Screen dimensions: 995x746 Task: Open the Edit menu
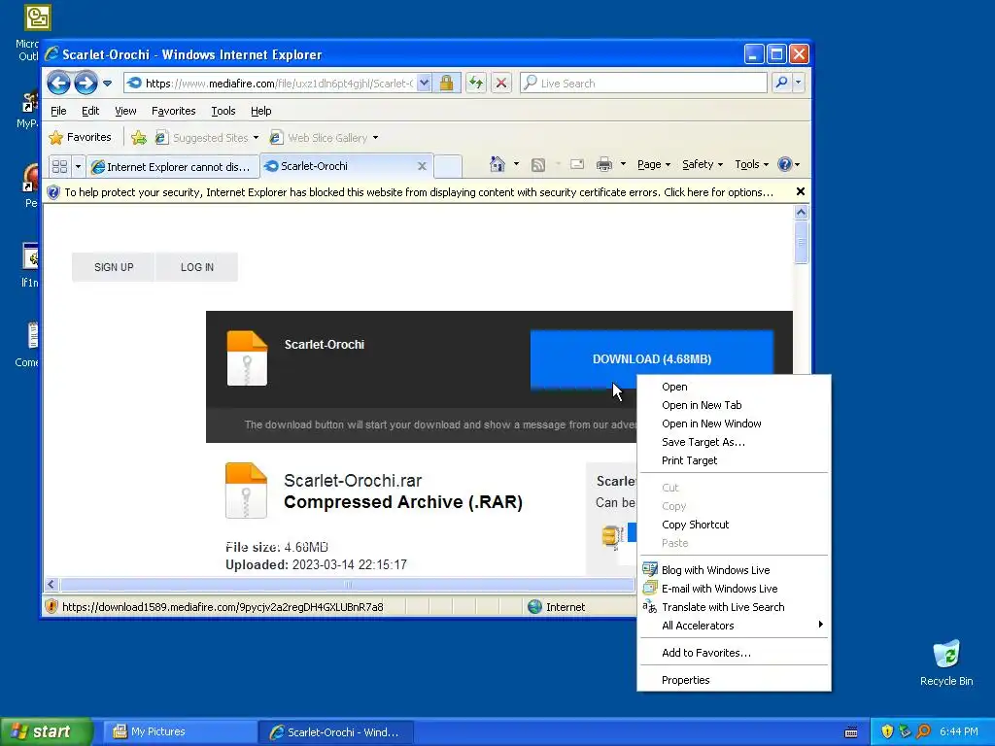(x=90, y=111)
